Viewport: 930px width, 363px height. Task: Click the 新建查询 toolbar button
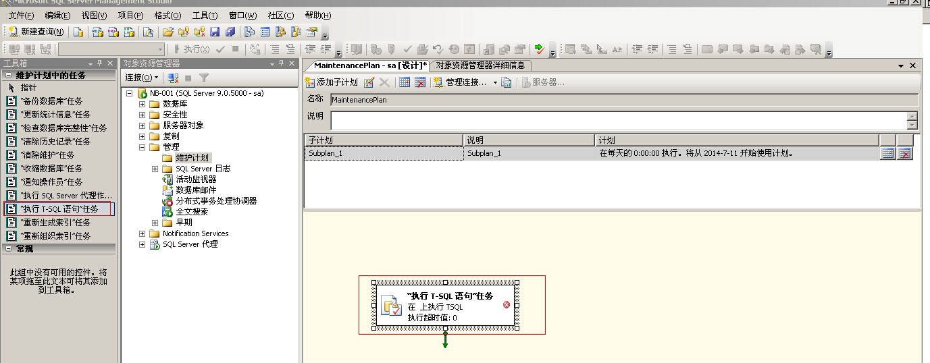click(x=36, y=32)
